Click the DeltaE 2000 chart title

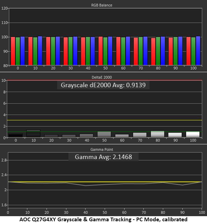[102, 77]
